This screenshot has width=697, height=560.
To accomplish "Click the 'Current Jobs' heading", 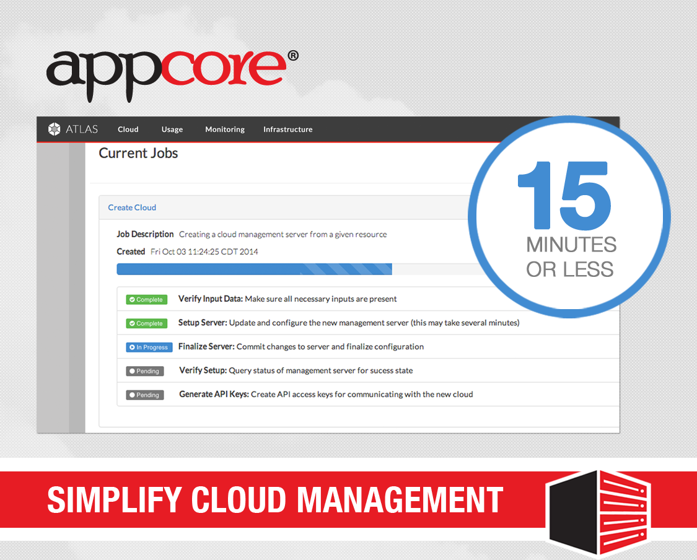I will [x=138, y=154].
